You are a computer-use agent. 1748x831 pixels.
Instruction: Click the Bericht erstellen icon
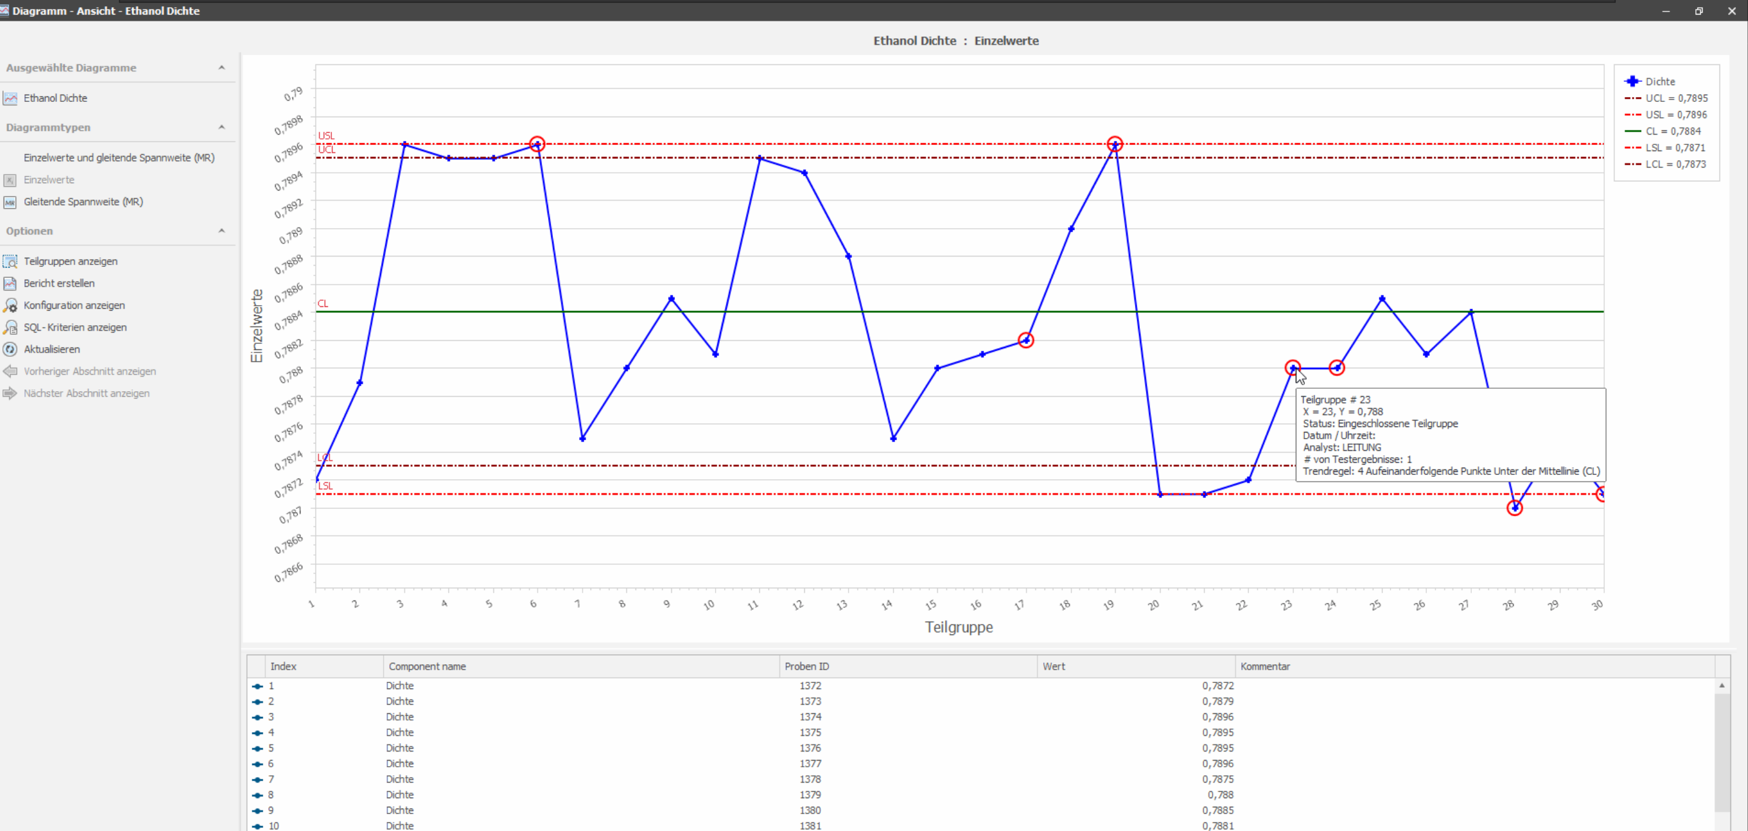pyautogui.click(x=10, y=283)
